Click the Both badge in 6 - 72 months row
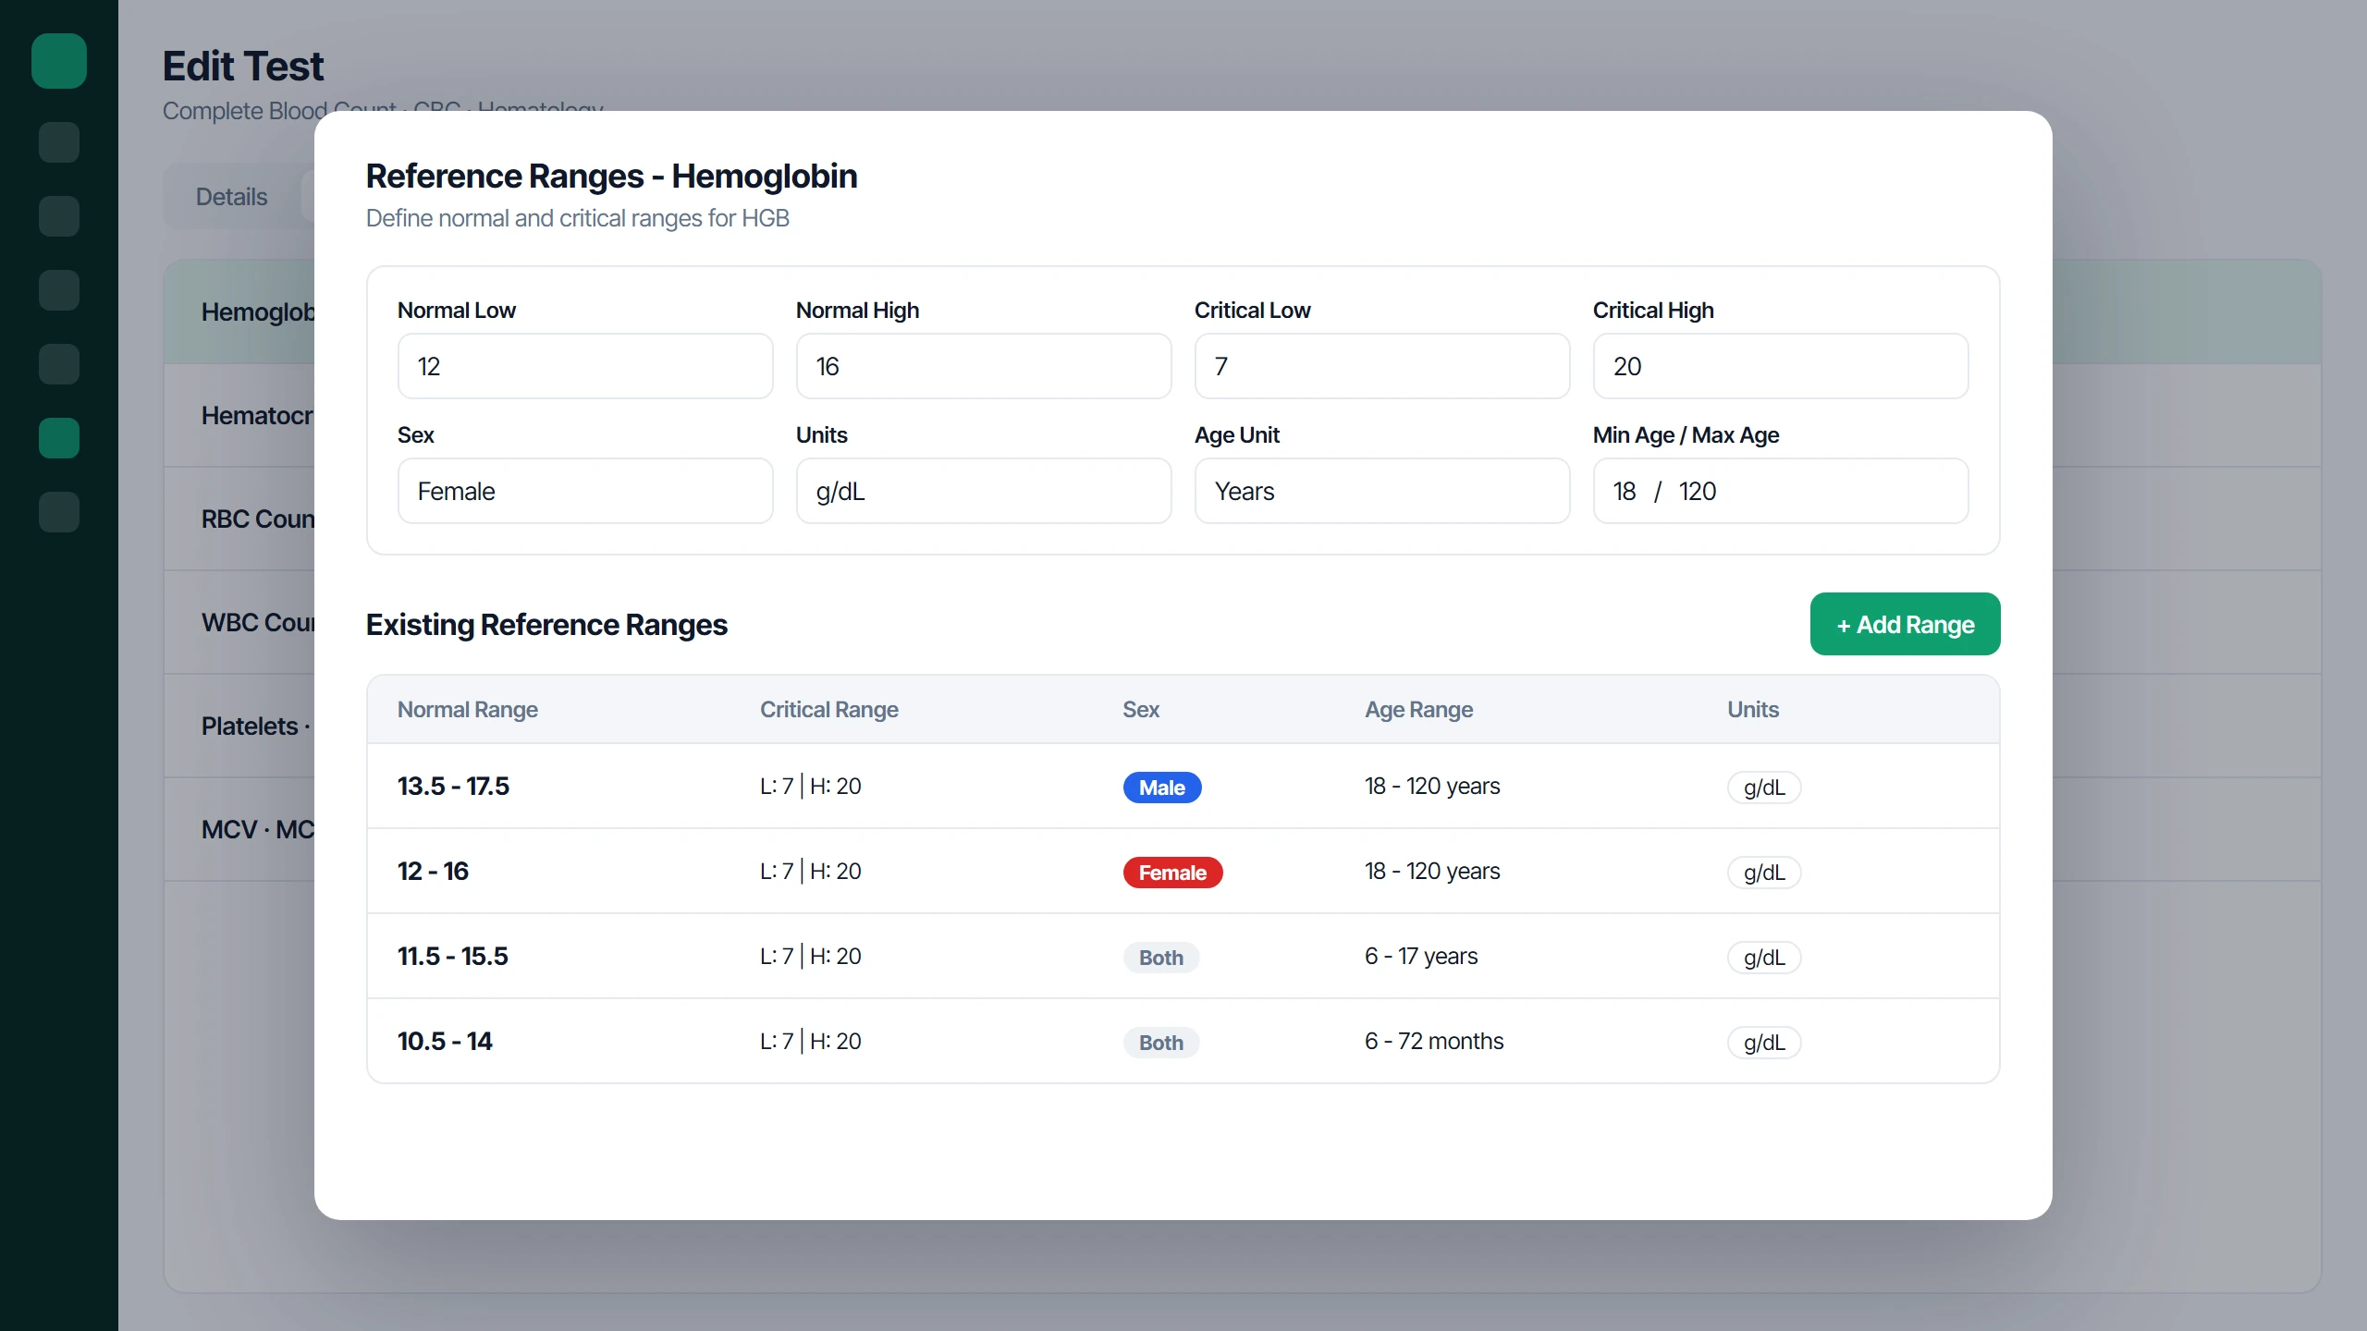 [x=1161, y=1043]
